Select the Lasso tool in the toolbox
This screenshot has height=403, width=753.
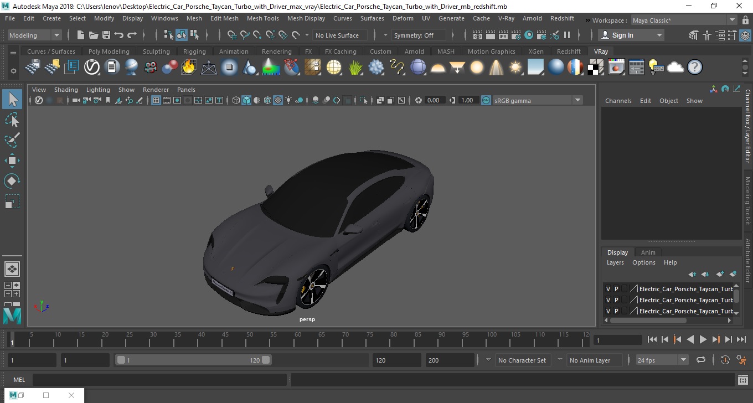pos(12,120)
